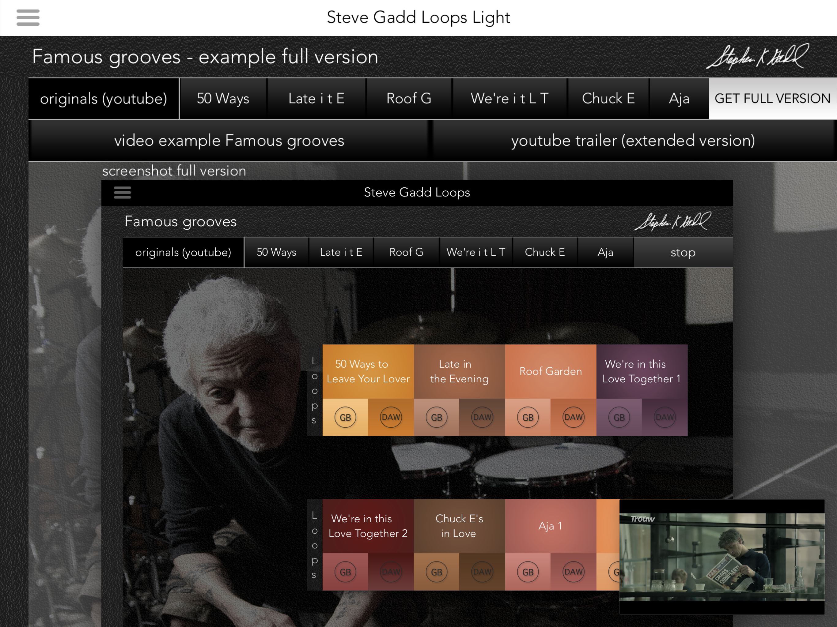Click the GET FULL VERSION button

(x=773, y=99)
